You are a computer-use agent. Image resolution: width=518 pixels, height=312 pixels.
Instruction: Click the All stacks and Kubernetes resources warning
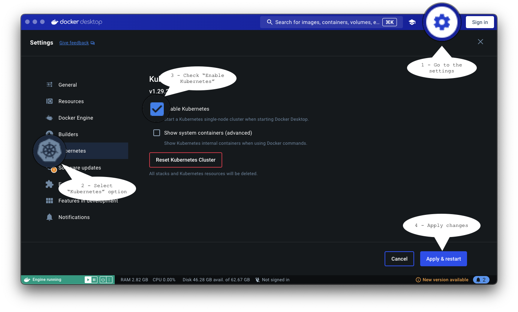[x=203, y=174]
